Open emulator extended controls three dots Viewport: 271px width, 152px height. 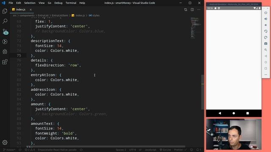265,75
